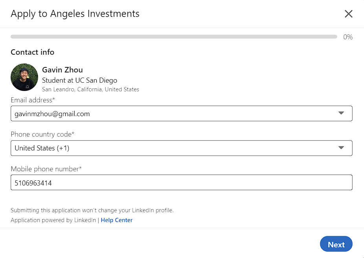The height and width of the screenshot is (258, 364).
Task: Focus the mobile phone number field
Action: pos(181,183)
